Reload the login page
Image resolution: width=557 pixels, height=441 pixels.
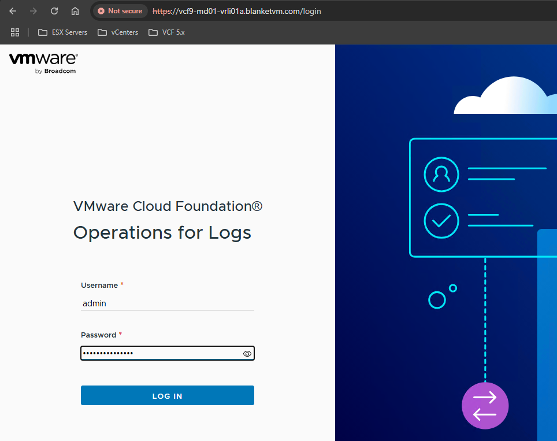[x=54, y=11]
